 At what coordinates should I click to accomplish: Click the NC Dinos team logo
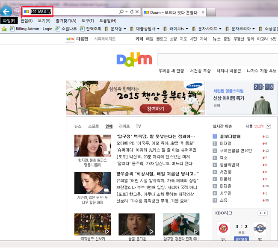click(x=260, y=228)
